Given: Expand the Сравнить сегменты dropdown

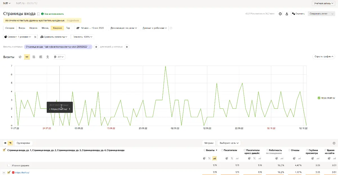Looking at the screenshot, I should pos(54,37).
